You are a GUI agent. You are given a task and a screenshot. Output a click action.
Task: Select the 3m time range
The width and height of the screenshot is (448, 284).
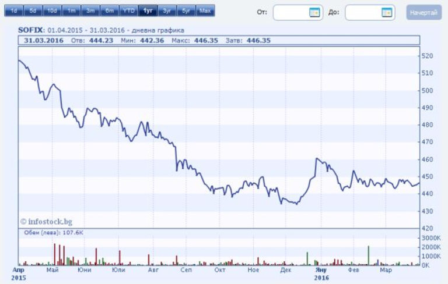click(x=90, y=11)
